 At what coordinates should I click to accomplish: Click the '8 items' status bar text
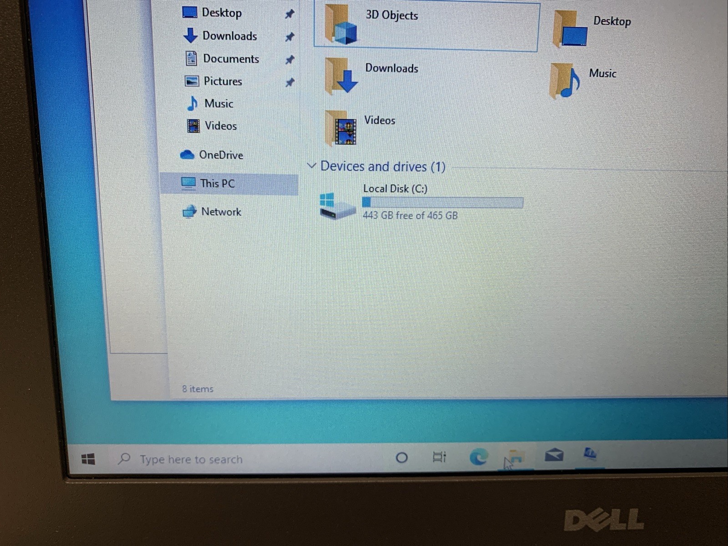click(x=198, y=389)
